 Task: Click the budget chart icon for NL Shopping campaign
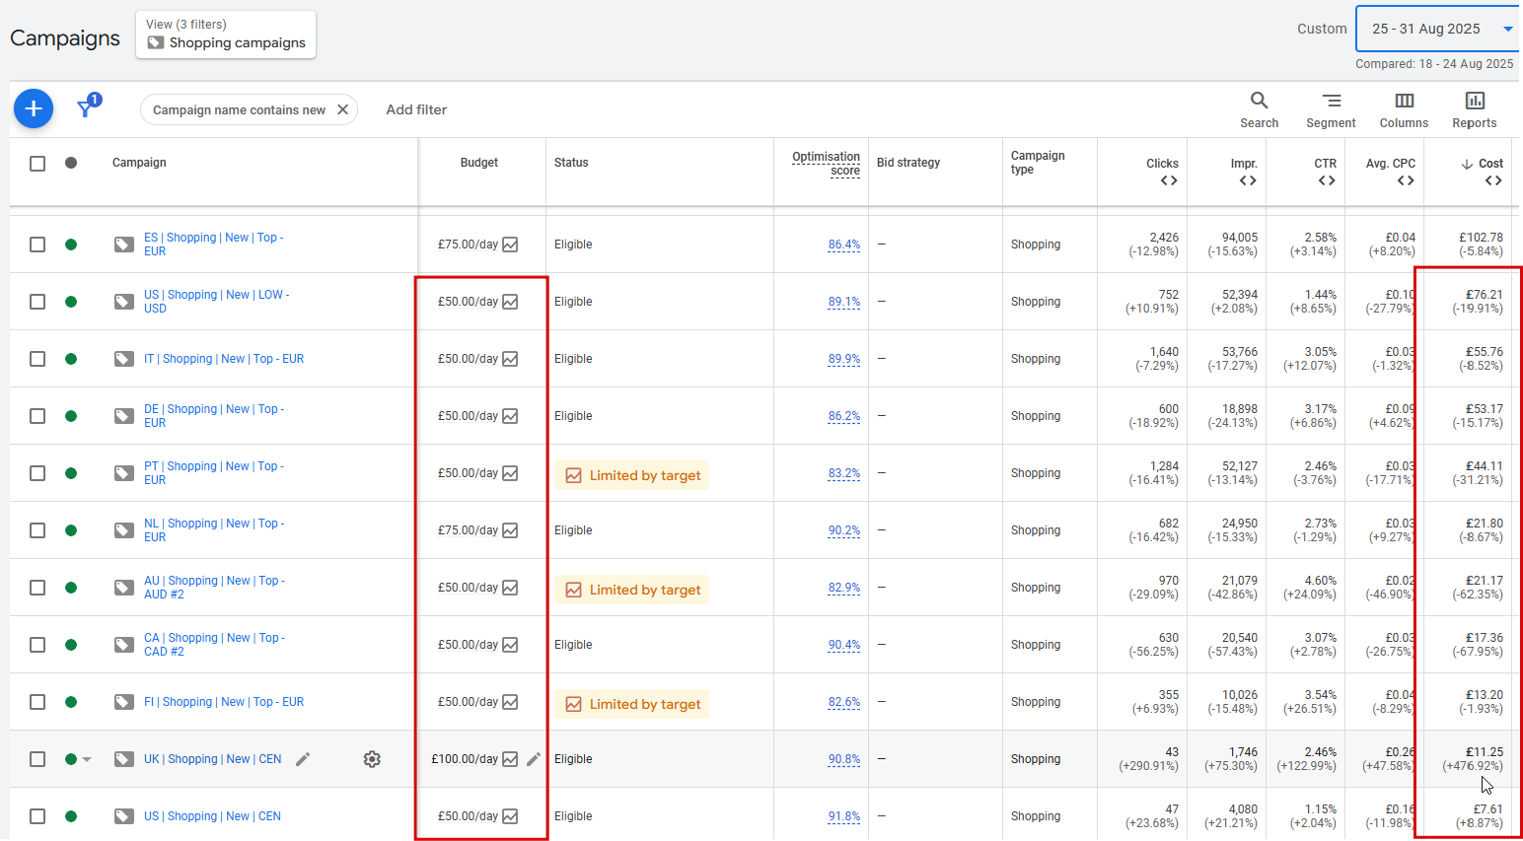coord(510,530)
